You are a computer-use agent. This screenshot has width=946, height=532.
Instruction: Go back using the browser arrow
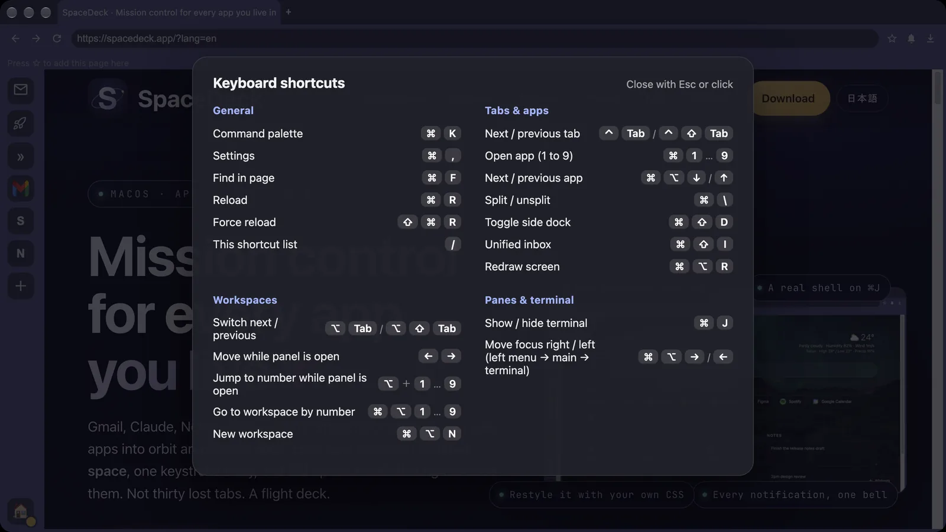[16, 38]
